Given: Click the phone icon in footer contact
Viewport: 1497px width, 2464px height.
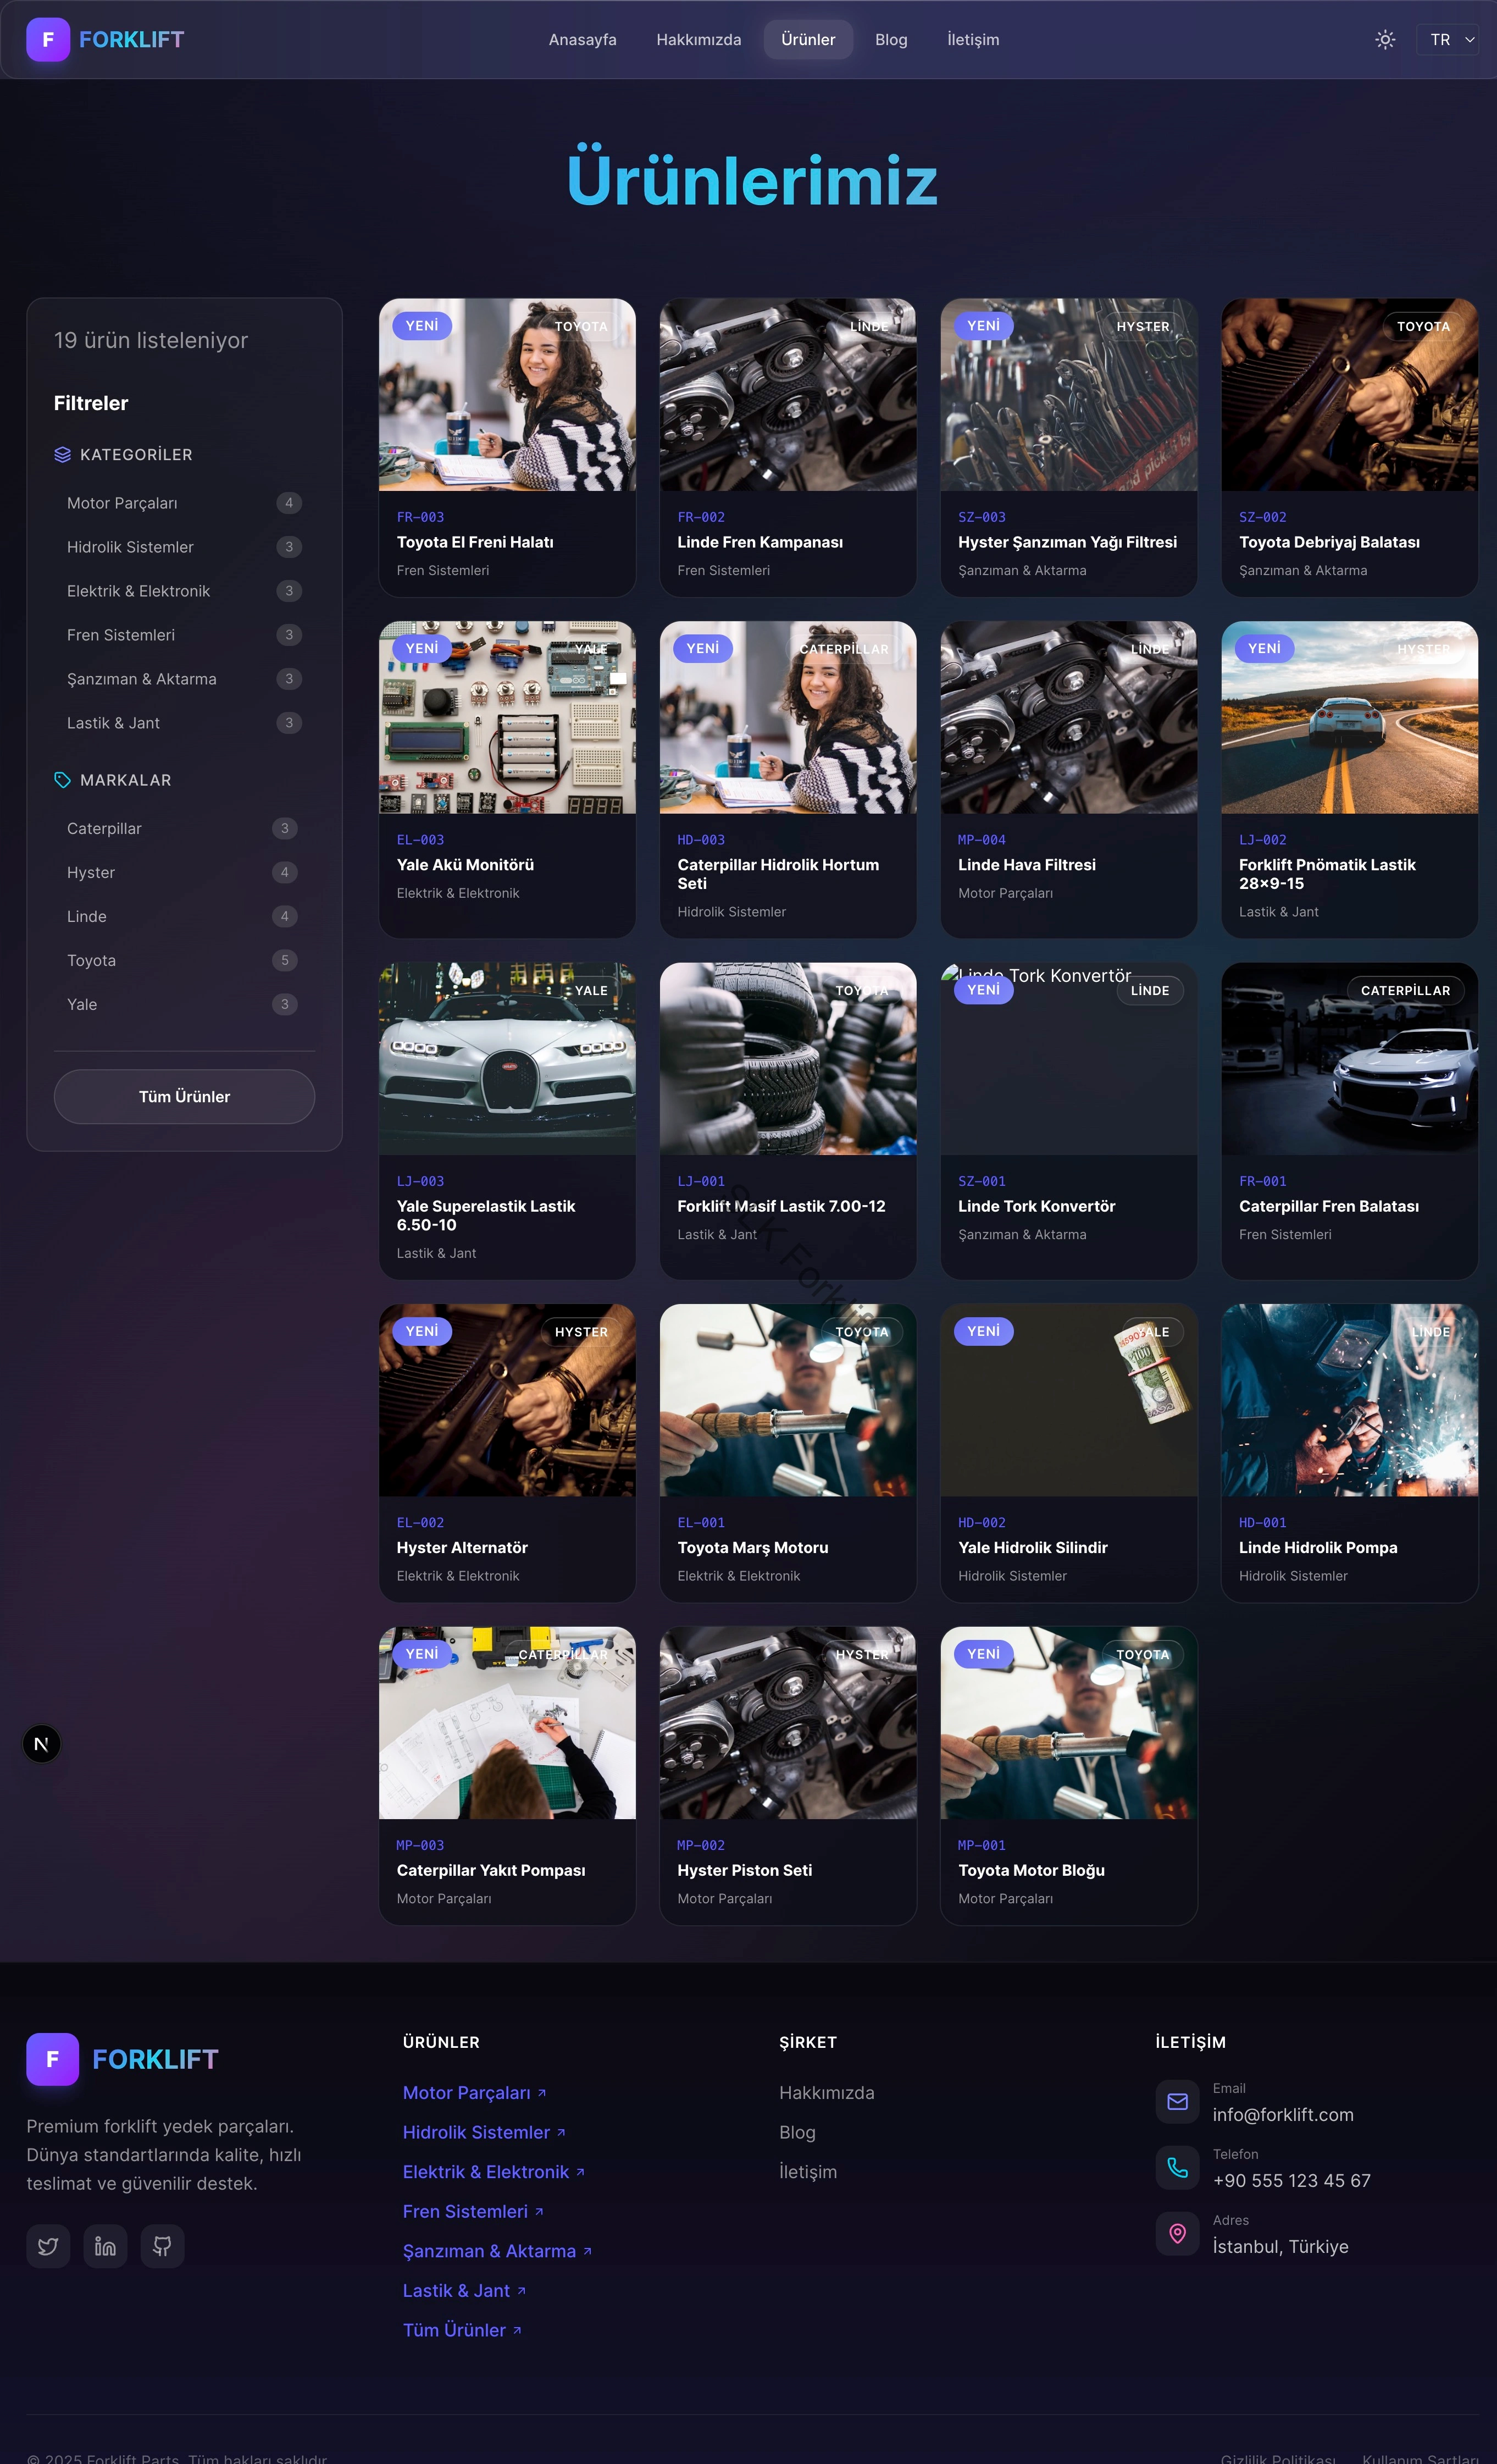Looking at the screenshot, I should [1177, 2167].
